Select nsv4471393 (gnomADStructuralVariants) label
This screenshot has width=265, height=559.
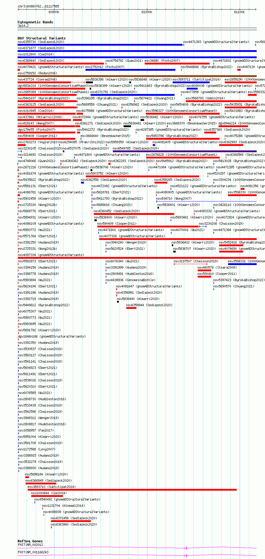pos(216,42)
